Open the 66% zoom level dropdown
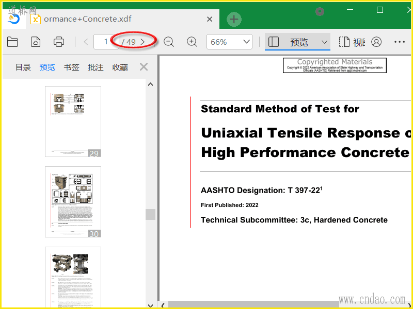Viewport: 413px width, 309px height. [229, 42]
